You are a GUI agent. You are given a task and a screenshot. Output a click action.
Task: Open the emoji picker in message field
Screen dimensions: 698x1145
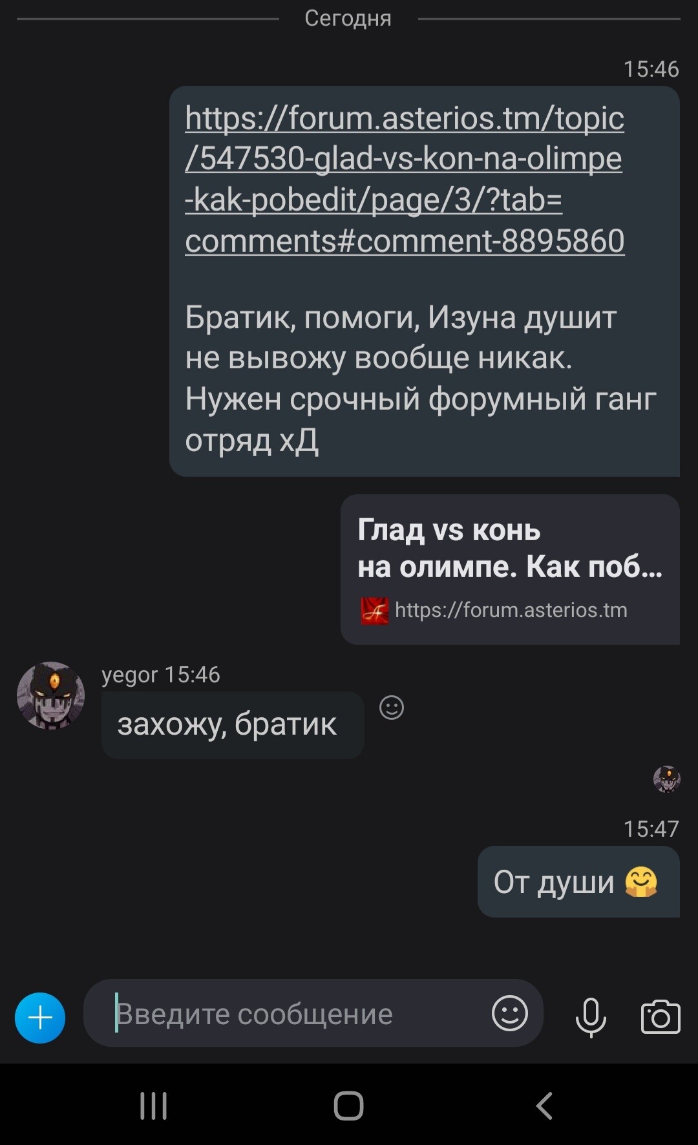pyautogui.click(x=510, y=1013)
